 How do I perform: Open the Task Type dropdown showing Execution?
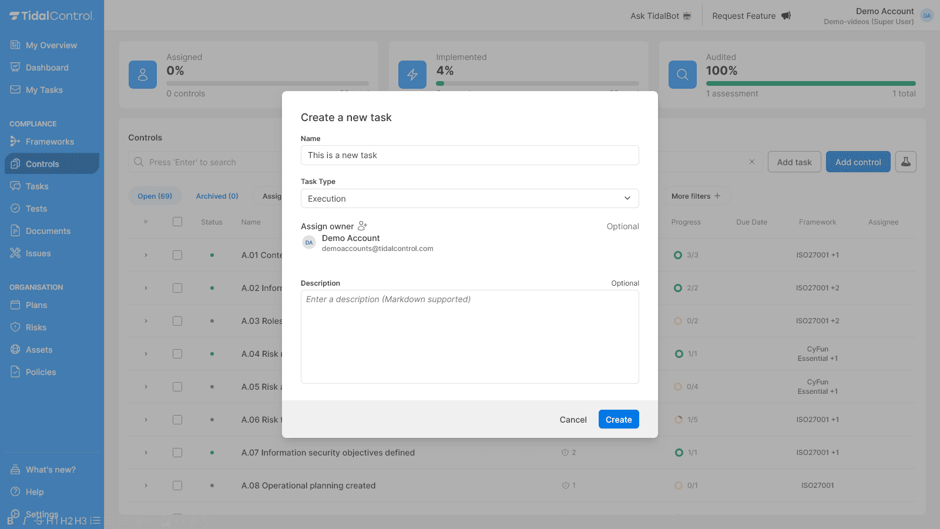[469, 198]
